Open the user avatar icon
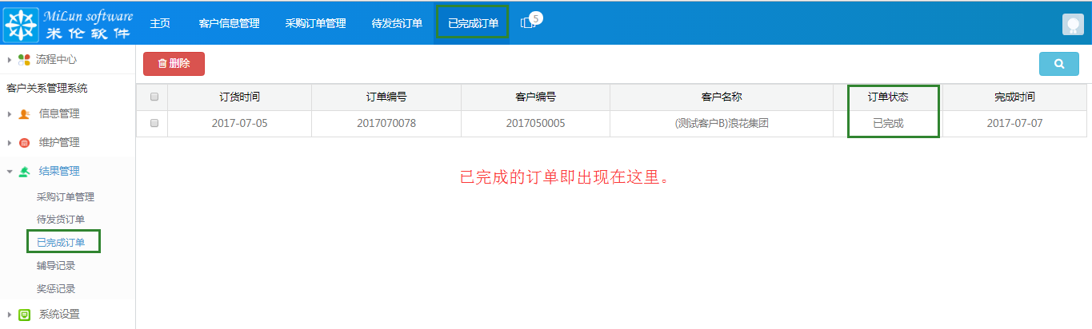The width and height of the screenshot is (1092, 329). pyautogui.click(x=1072, y=25)
